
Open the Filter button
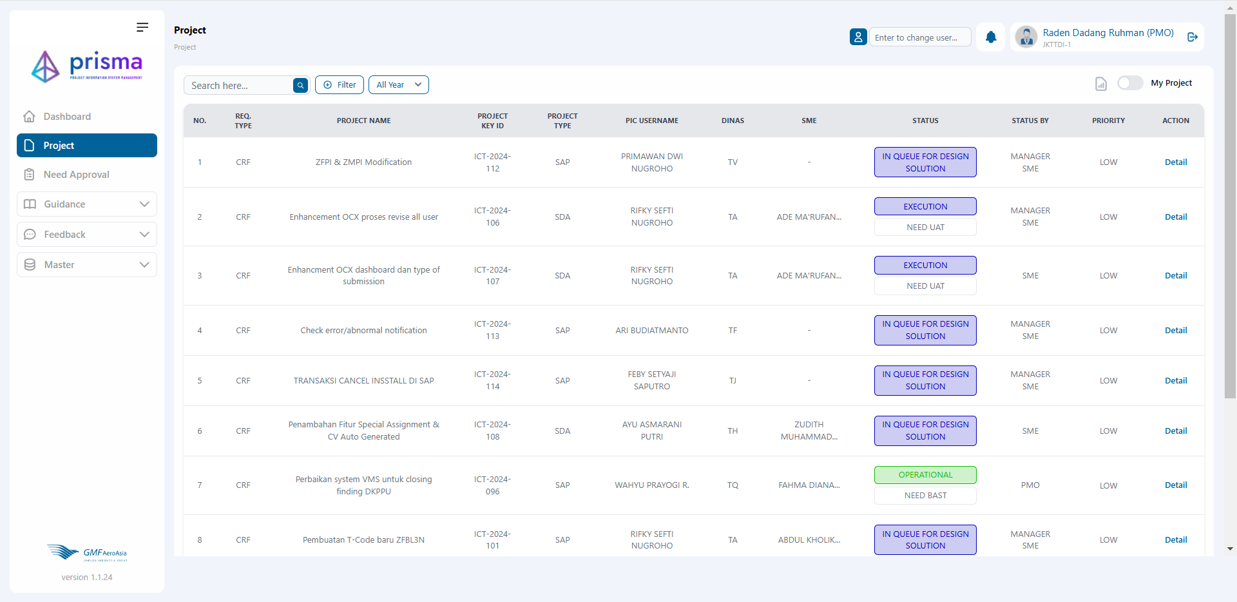(340, 85)
